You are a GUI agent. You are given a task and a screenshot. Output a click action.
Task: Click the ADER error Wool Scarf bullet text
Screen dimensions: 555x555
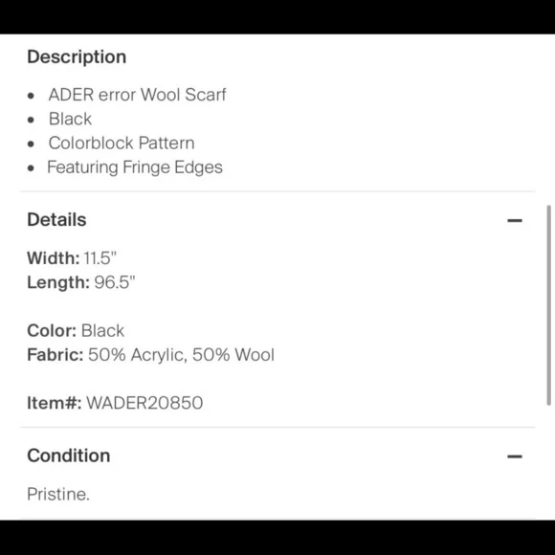[138, 95]
